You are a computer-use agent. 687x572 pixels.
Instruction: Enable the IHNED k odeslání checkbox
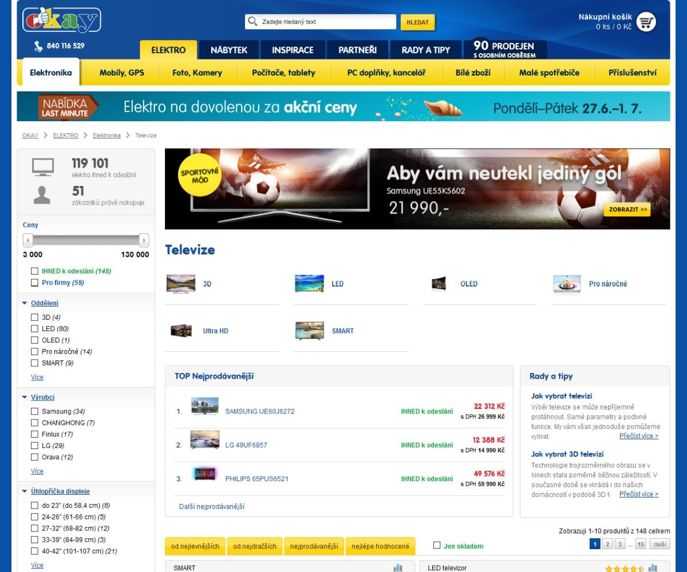click(x=35, y=271)
